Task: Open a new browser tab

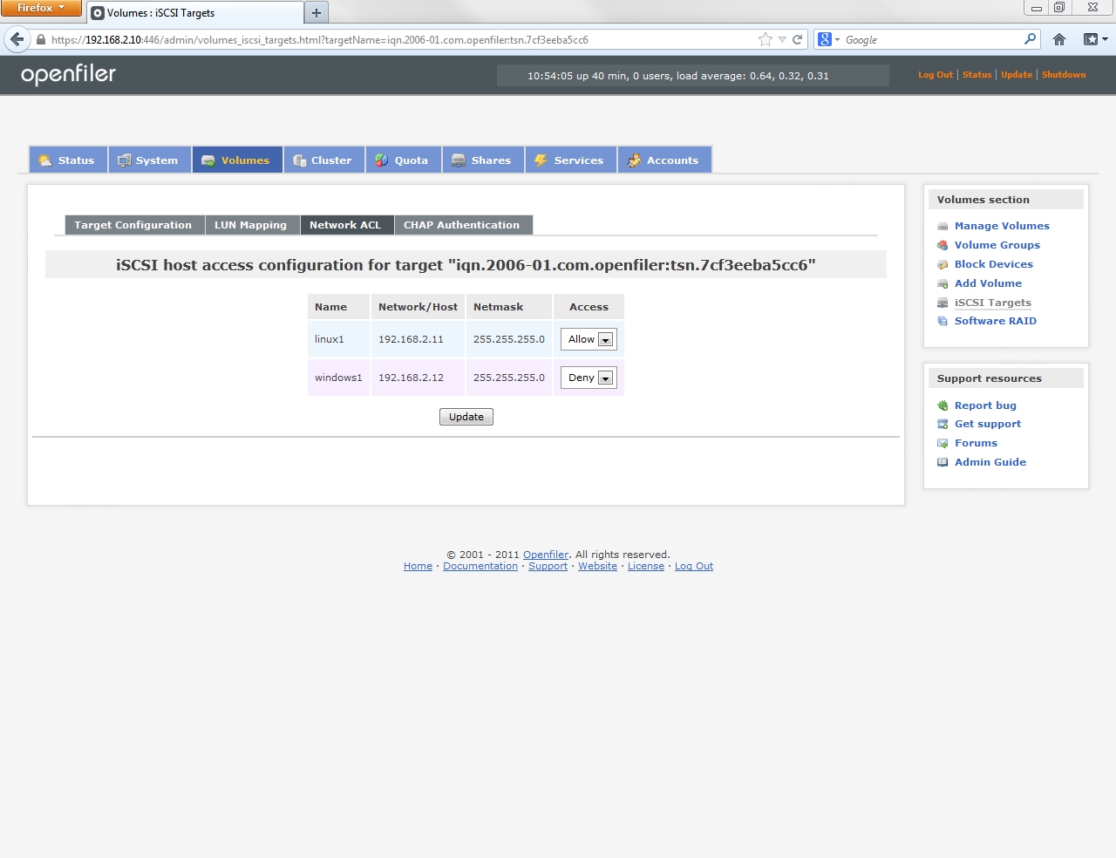Action: [316, 12]
